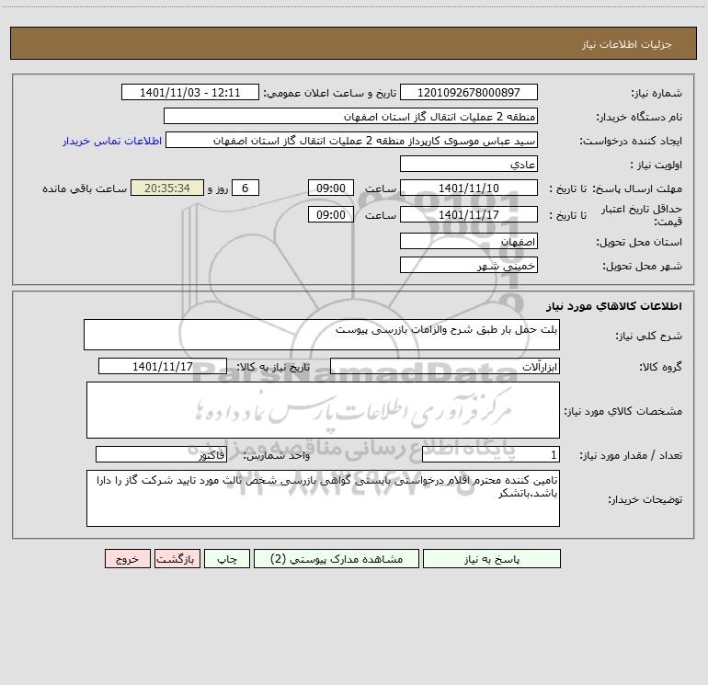Click the unit field showing فاکتور

161,454
